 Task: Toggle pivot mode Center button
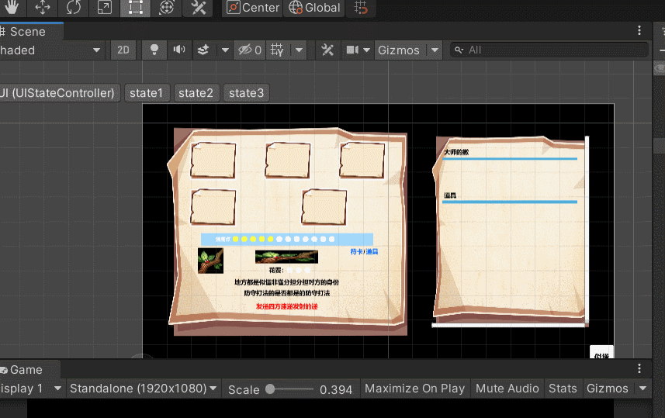tap(253, 8)
